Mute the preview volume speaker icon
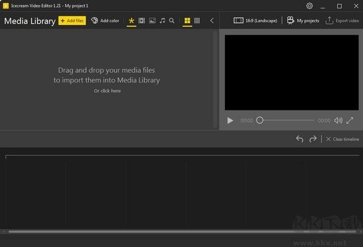This screenshot has width=363, height=247. (338, 120)
